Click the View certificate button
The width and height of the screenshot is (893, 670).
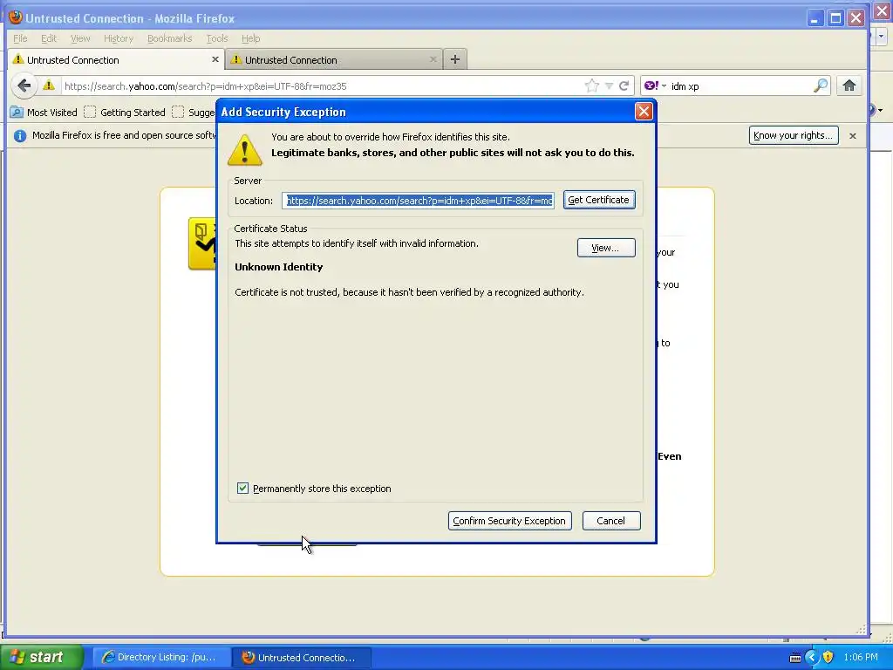click(606, 248)
